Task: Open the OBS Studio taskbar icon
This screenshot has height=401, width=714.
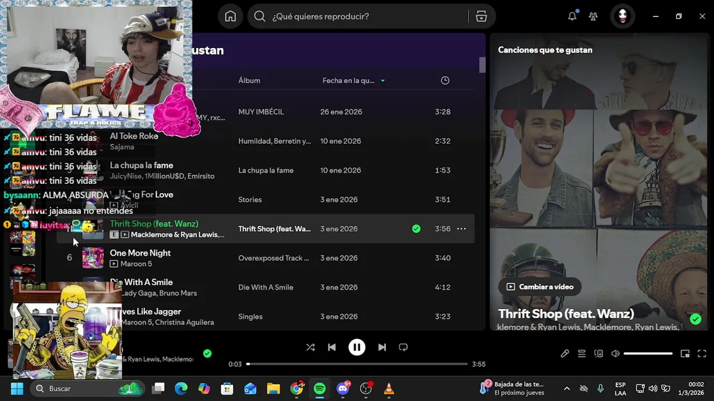Action: (x=366, y=389)
